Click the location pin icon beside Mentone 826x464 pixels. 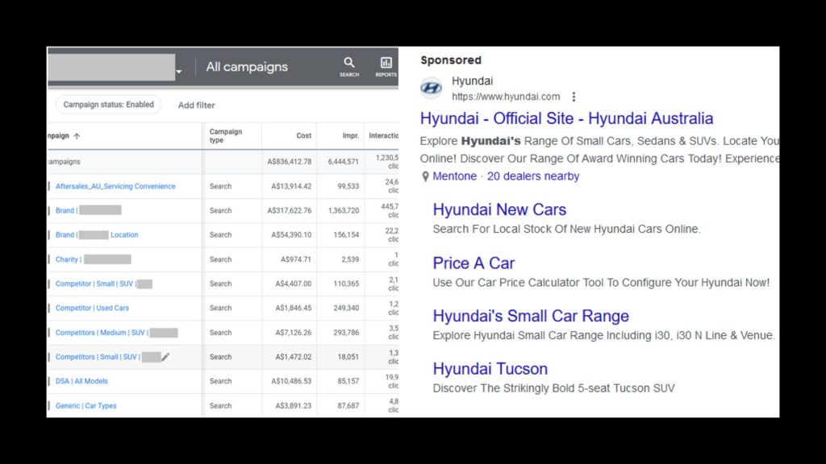(425, 176)
